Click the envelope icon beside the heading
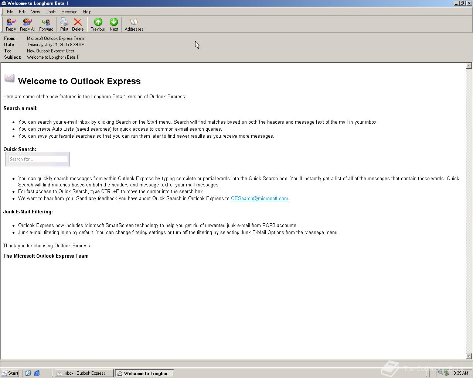473x378 pixels. coord(9,78)
